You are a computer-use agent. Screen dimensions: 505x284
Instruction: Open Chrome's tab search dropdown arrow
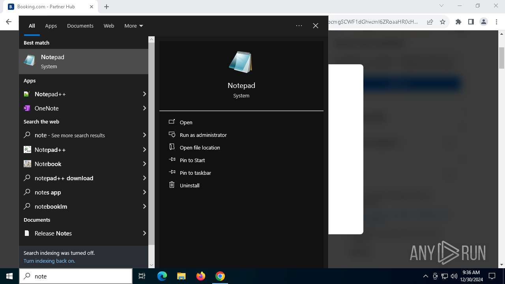441,6
